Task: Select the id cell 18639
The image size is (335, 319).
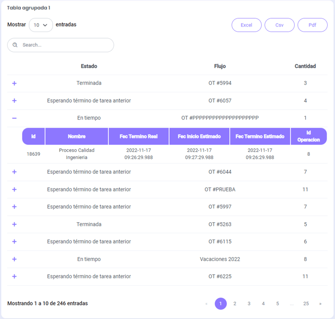Action: pyautogui.click(x=33, y=154)
